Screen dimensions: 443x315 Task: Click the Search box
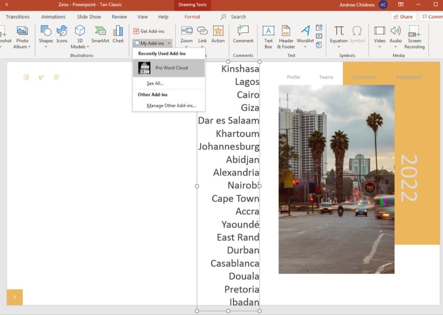click(x=238, y=17)
